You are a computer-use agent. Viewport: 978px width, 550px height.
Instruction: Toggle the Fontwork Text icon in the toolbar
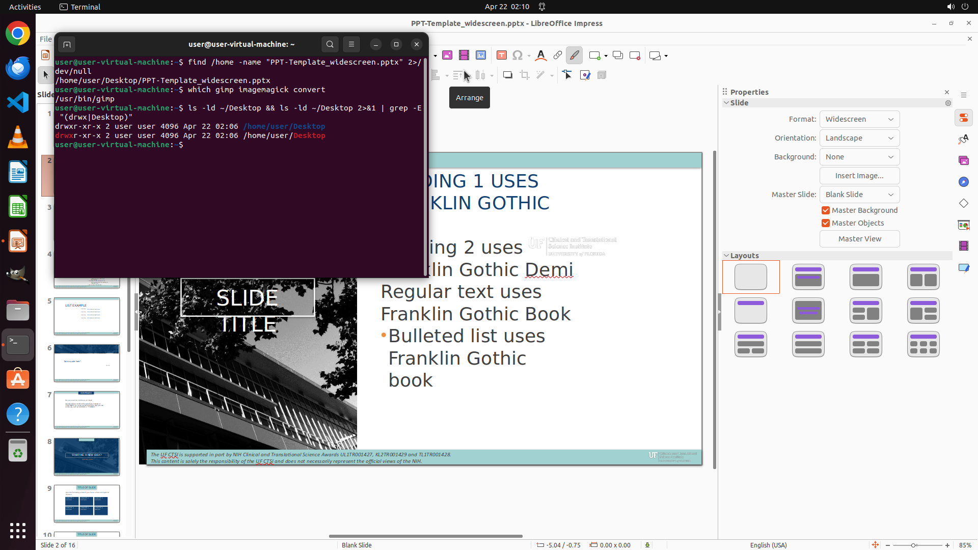click(x=541, y=56)
